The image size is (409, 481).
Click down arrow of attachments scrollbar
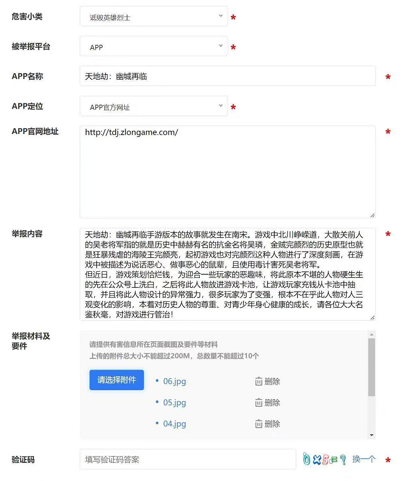point(371,435)
